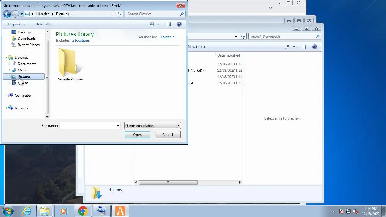Open the Arrange by Folder dropdown
Viewport: 386px width, 217px height.
[x=167, y=37]
